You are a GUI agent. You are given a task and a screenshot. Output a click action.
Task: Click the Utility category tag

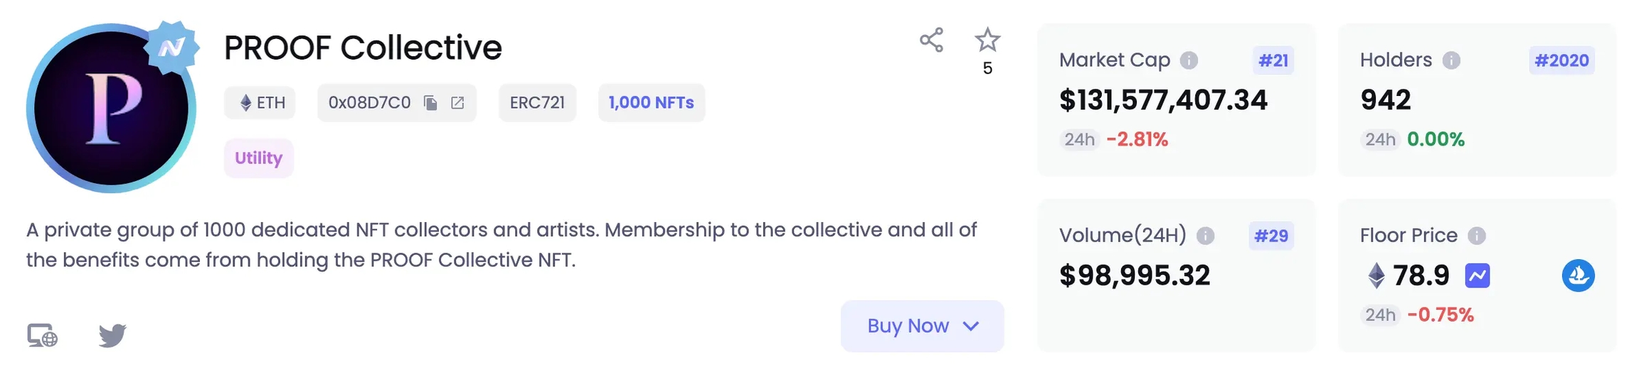[x=259, y=158]
